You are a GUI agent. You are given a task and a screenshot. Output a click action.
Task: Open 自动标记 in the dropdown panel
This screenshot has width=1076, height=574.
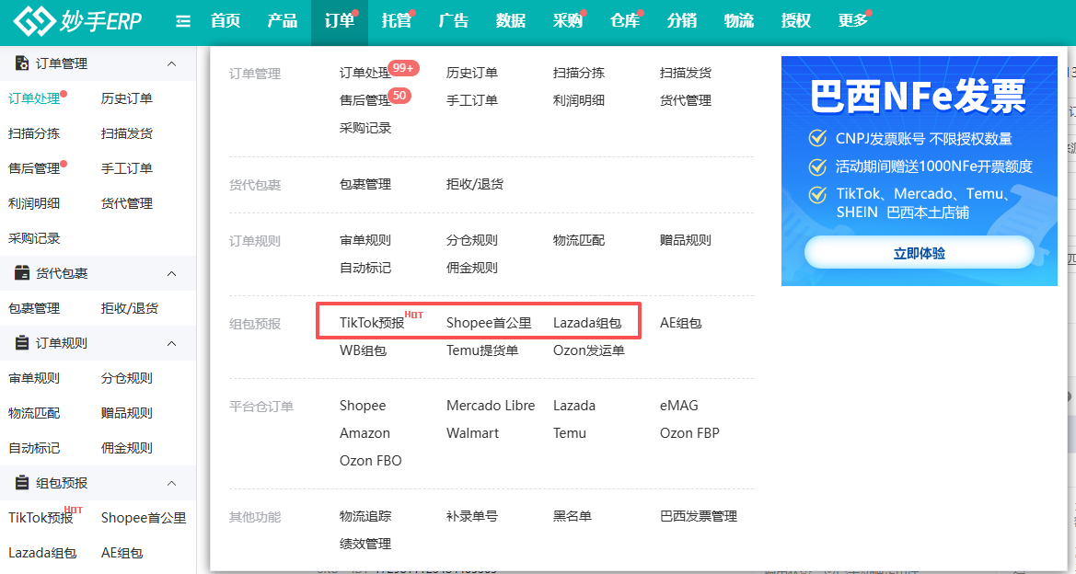click(365, 268)
